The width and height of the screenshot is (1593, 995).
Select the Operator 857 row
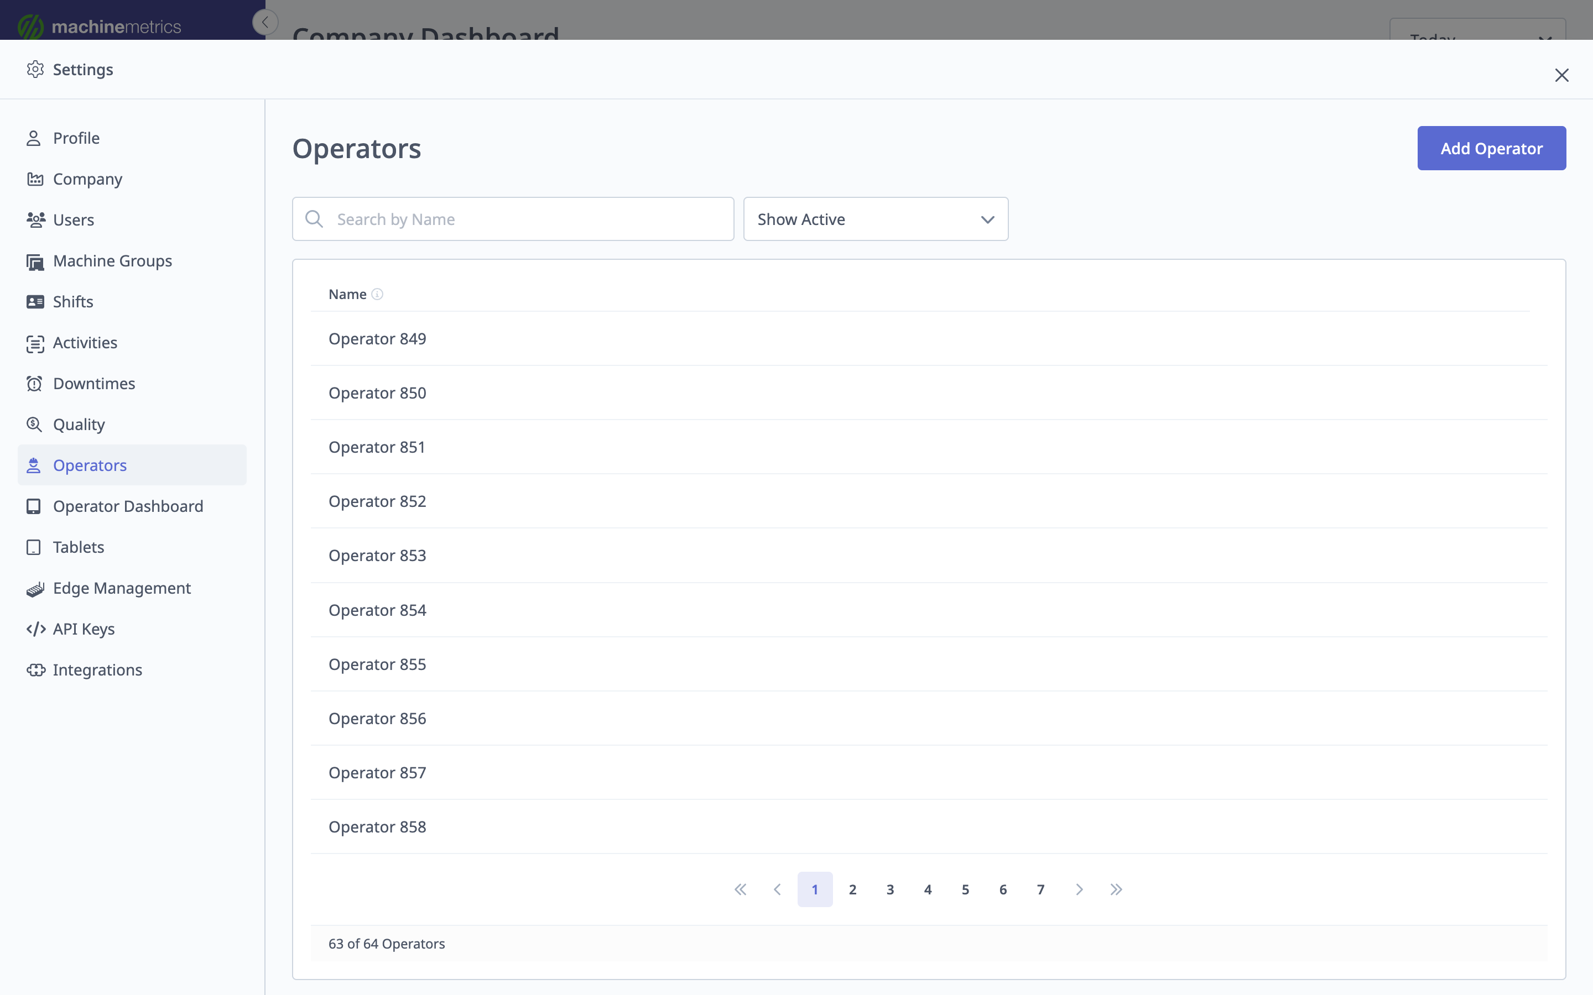coord(929,773)
